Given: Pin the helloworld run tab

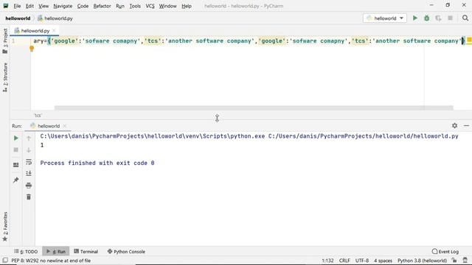Looking at the screenshot, I should (x=16, y=180).
